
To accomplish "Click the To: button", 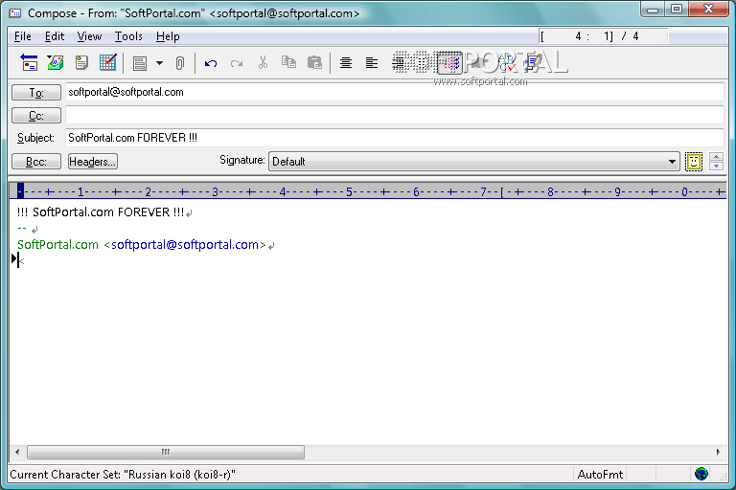I will pos(36,93).
